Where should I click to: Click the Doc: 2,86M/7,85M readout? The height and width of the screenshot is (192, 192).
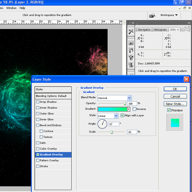tap(149, 63)
